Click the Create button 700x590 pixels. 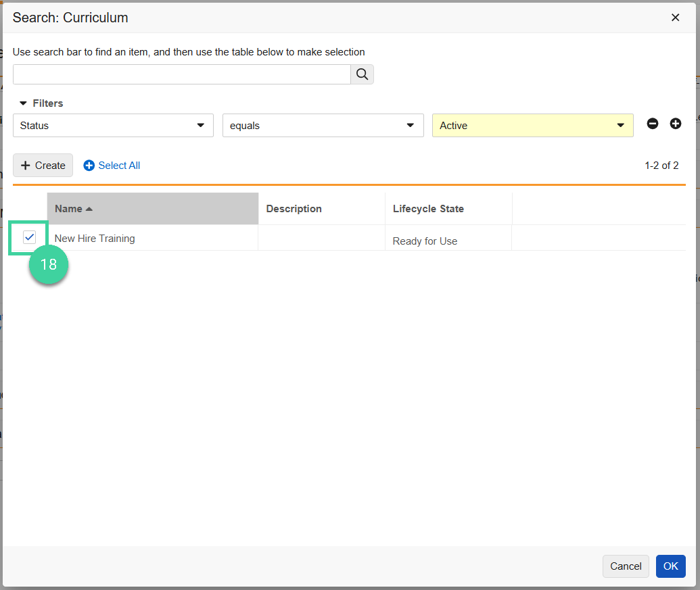click(x=43, y=165)
